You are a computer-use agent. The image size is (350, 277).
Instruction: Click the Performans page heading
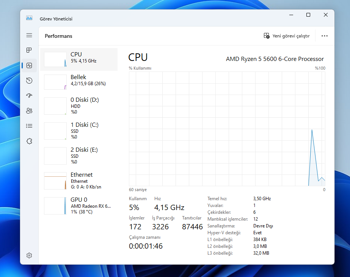click(x=58, y=36)
